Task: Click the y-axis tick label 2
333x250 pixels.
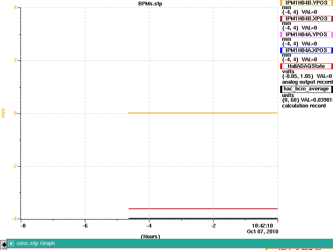Action: click(x=15, y=60)
